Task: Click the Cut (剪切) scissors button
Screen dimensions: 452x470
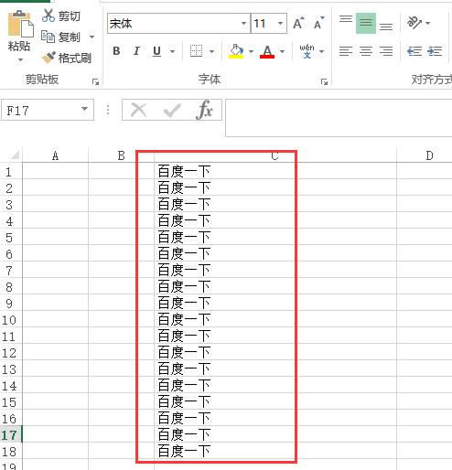Action: click(60, 16)
